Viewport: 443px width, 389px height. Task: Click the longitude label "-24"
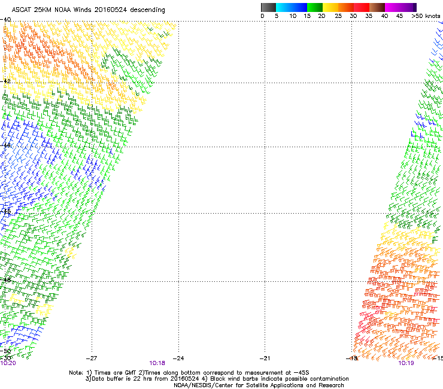pos(178,358)
